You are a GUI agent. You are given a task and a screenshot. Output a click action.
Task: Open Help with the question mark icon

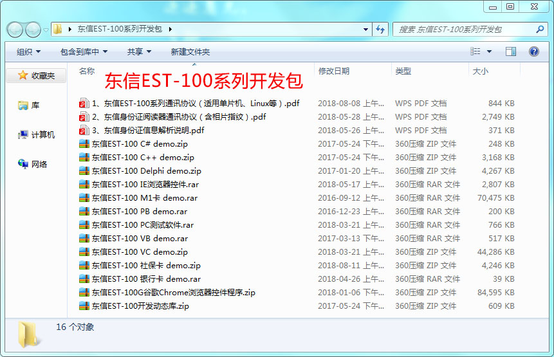coord(534,51)
